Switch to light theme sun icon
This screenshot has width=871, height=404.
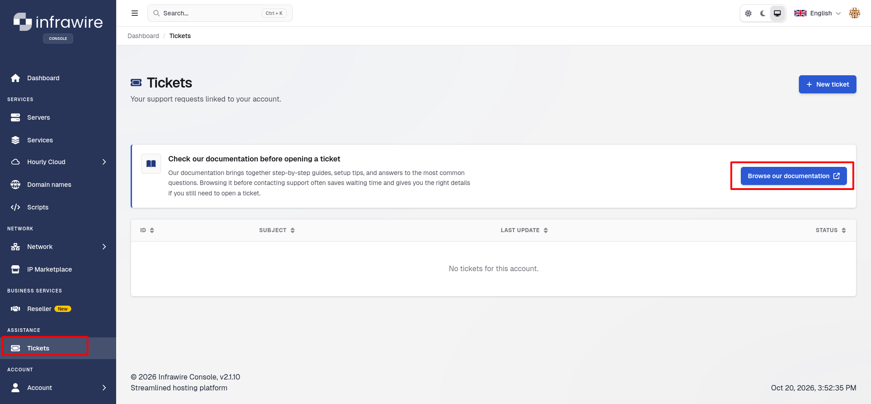coord(749,13)
